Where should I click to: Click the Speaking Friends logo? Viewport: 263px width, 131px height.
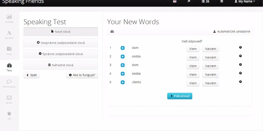23,2
